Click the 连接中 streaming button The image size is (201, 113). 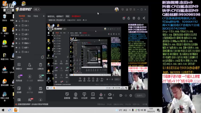tap(140, 96)
